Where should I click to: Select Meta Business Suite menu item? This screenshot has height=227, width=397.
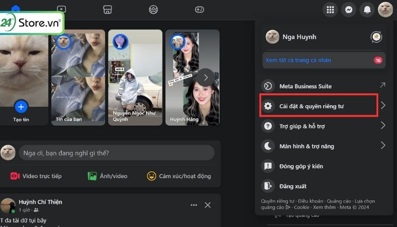(305, 86)
